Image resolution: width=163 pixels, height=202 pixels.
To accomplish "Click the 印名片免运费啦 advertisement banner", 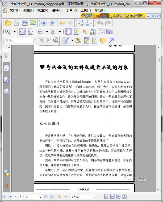I will [113, 15].
